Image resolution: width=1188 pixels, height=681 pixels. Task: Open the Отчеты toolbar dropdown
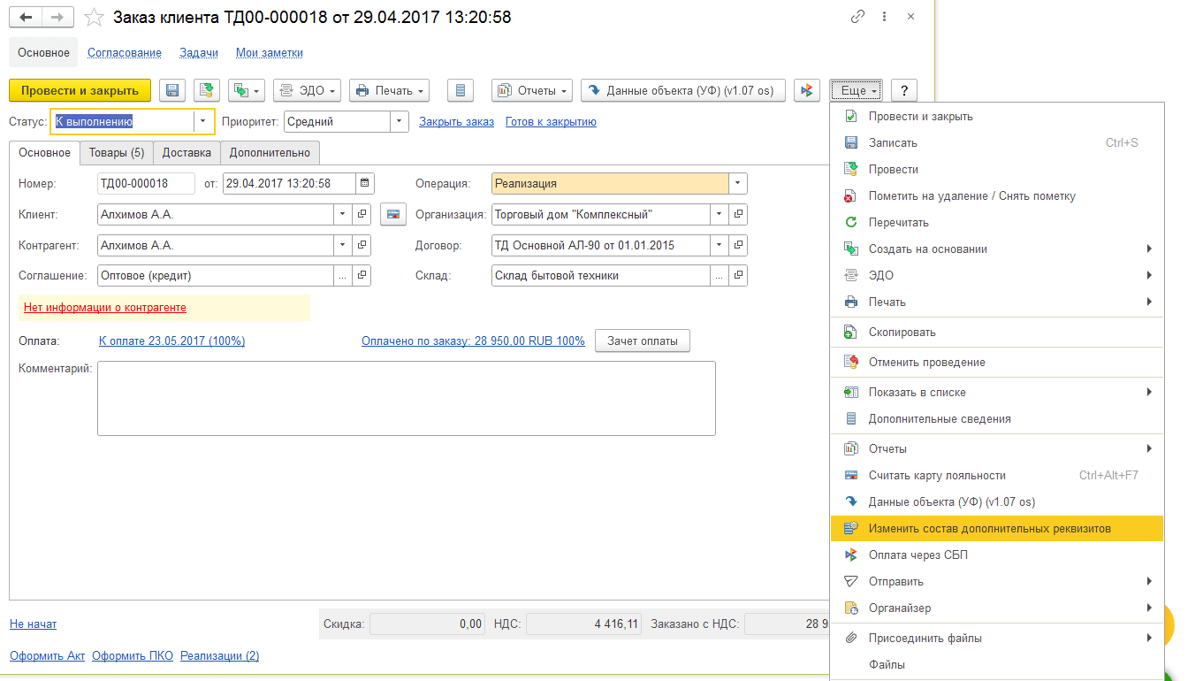(532, 90)
